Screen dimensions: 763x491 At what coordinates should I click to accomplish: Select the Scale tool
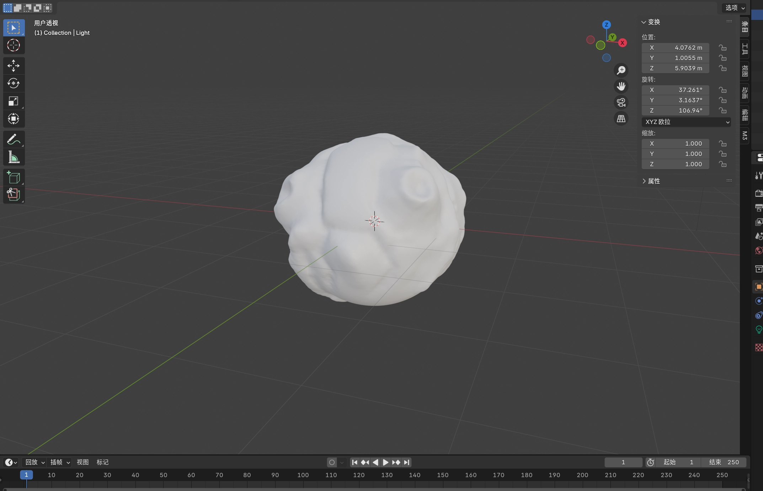tap(14, 101)
